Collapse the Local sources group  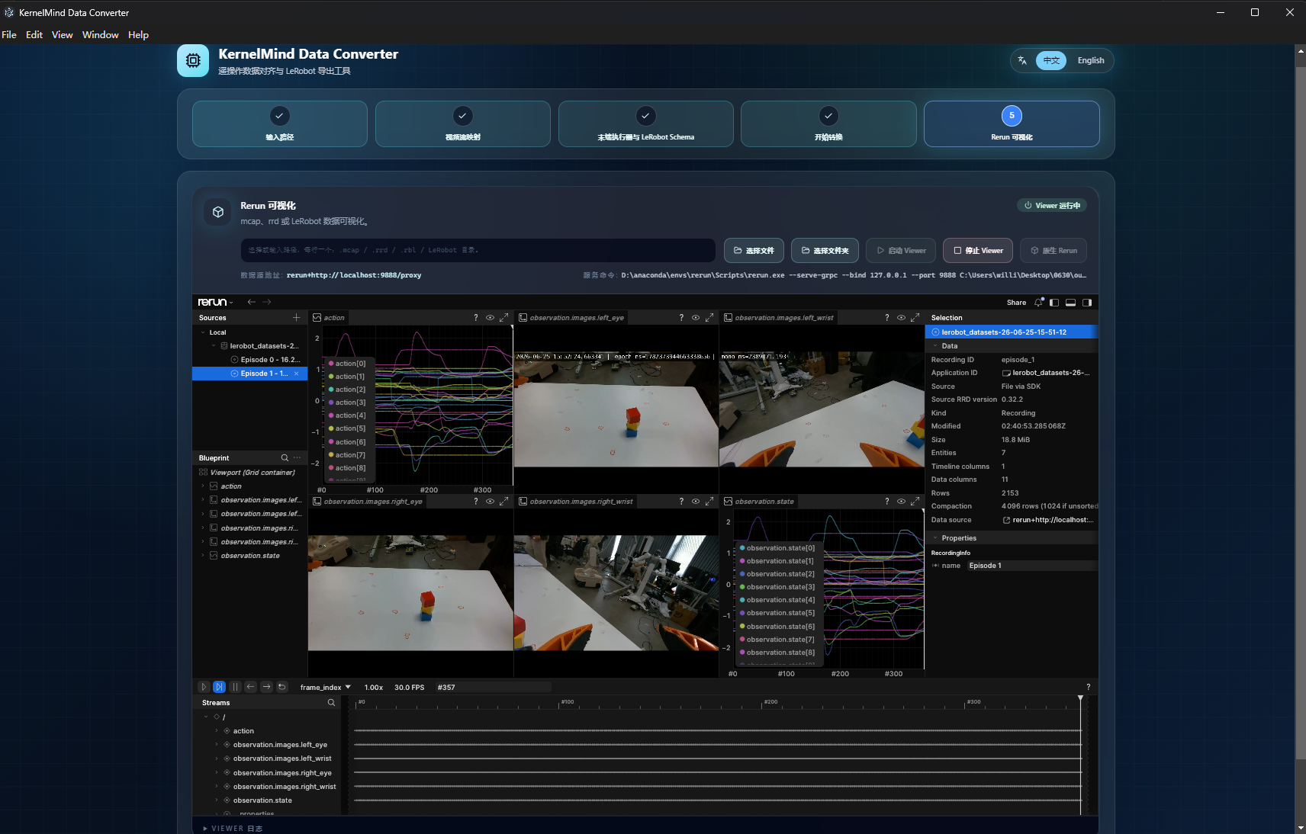click(x=203, y=332)
